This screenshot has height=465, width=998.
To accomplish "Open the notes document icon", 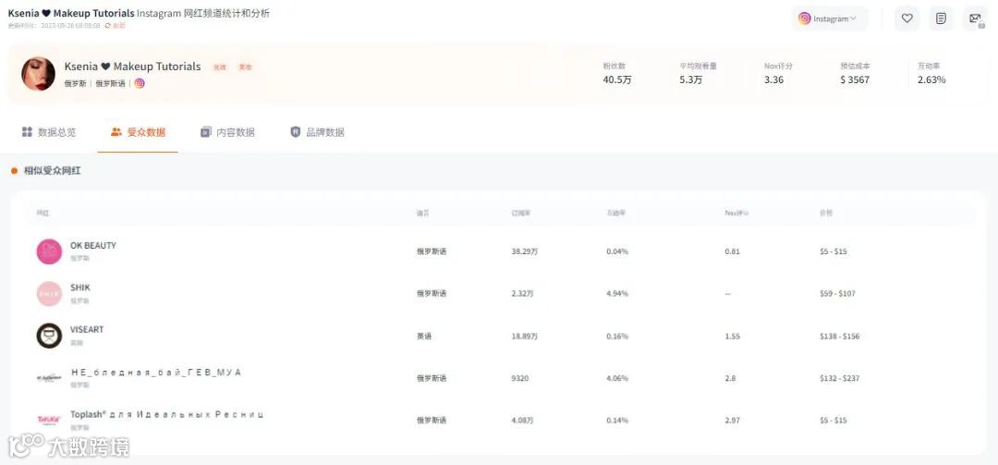I will pyautogui.click(x=941, y=18).
